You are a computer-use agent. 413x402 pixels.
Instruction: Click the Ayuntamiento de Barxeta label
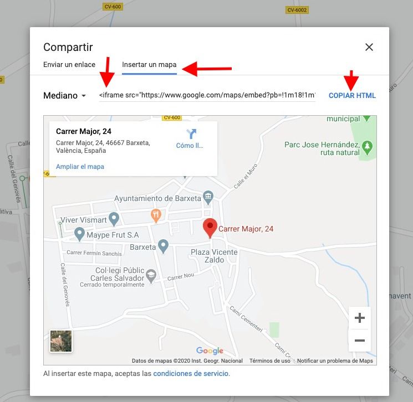(x=157, y=198)
